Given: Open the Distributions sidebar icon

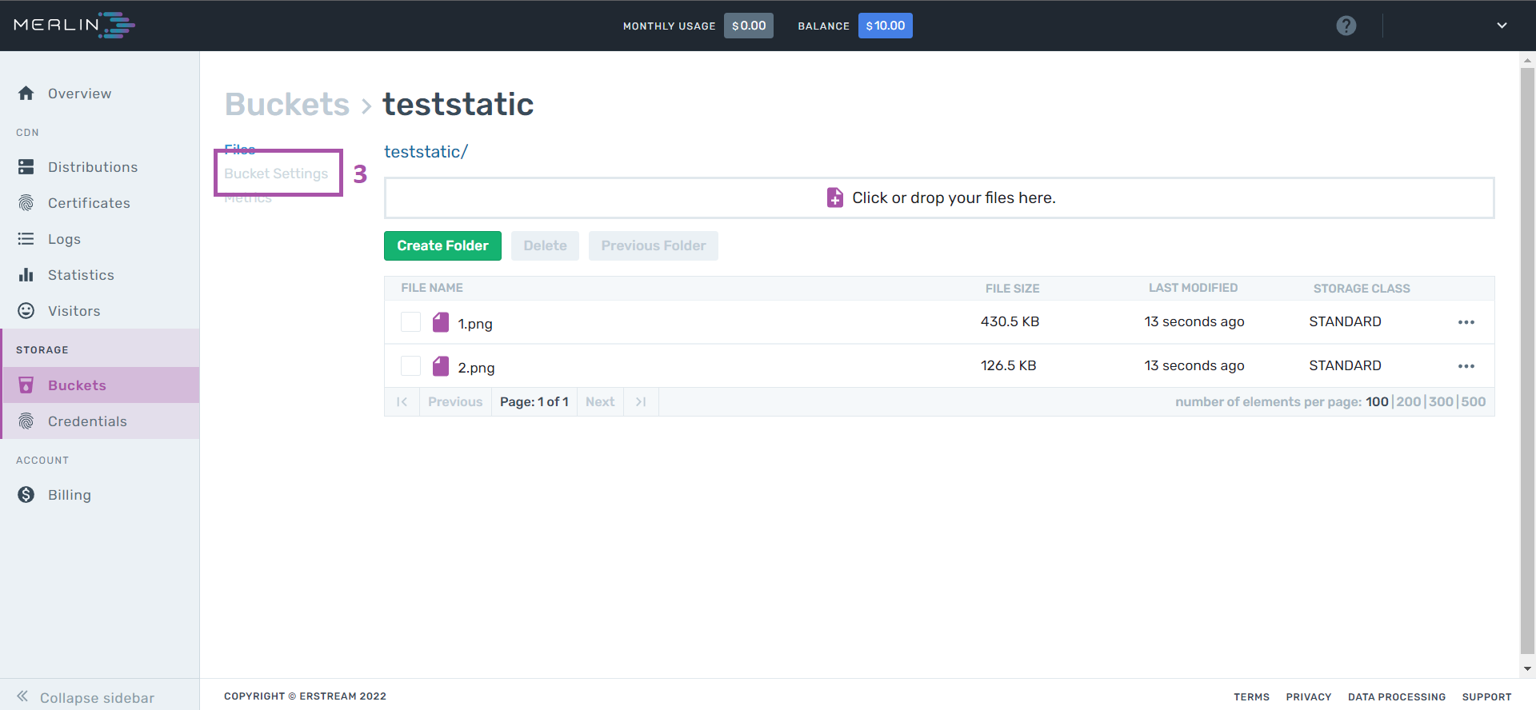Looking at the screenshot, I should pos(26,167).
